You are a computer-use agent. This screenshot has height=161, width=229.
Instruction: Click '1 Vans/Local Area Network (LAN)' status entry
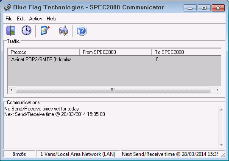click(78, 154)
